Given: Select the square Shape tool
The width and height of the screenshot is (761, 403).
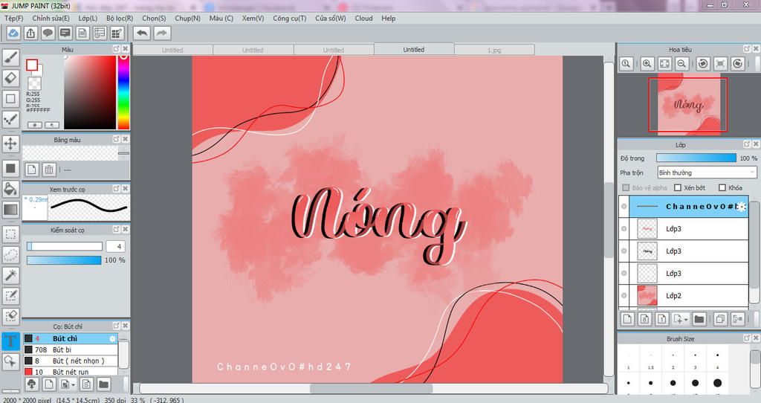Looking at the screenshot, I should tap(10, 99).
